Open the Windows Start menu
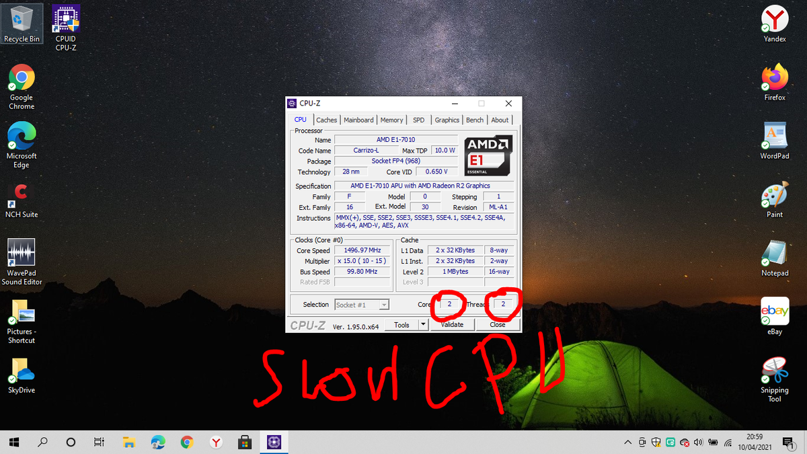Image resolution: width=807 pixels, height=454 pixels. click(x=14, y=442)
